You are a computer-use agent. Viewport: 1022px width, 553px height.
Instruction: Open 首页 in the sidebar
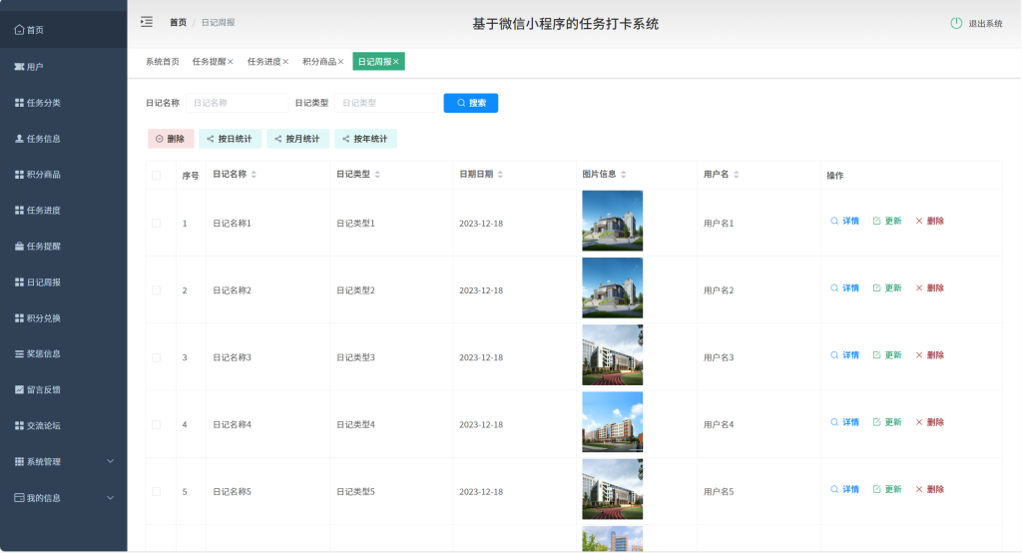click(63, 30)
